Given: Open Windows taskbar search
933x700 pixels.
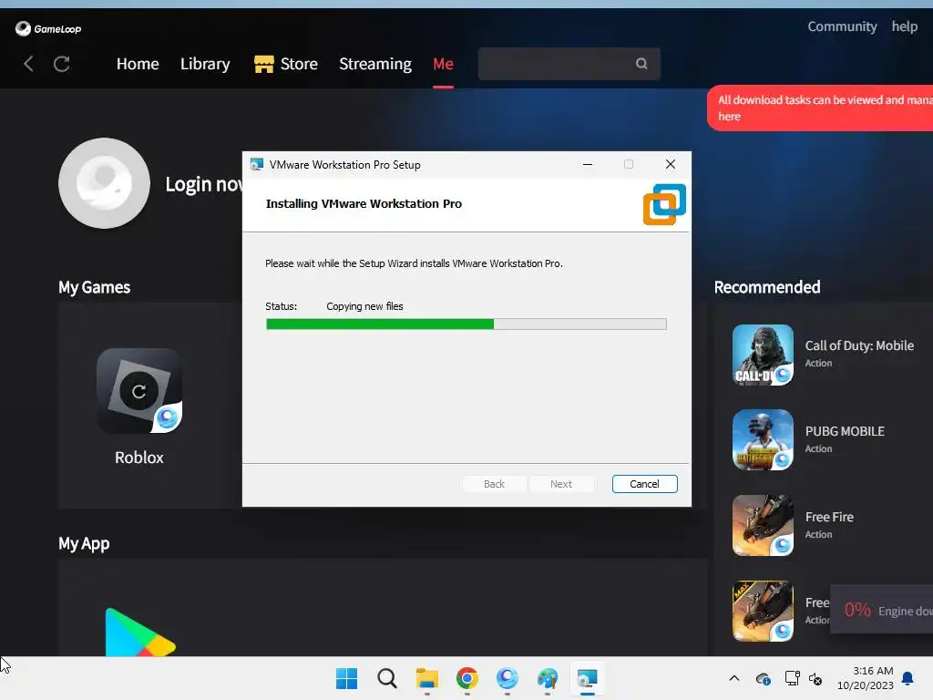Looking at the screenshot, I should coord(386,678).
